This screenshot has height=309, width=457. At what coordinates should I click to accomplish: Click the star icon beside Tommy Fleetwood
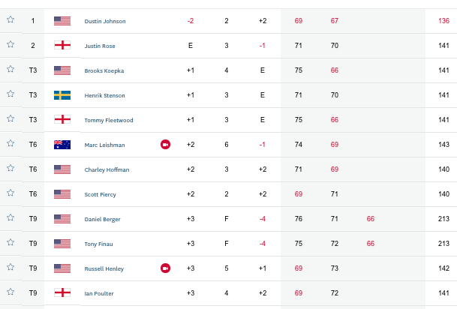(x=11, y=118)
